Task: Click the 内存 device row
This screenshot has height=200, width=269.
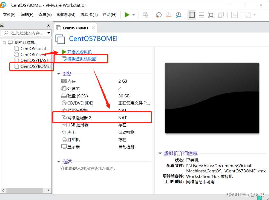Action: (106, 81)
